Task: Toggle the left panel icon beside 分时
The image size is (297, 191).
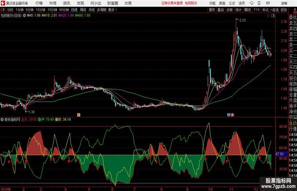Action: pos(3,10)
